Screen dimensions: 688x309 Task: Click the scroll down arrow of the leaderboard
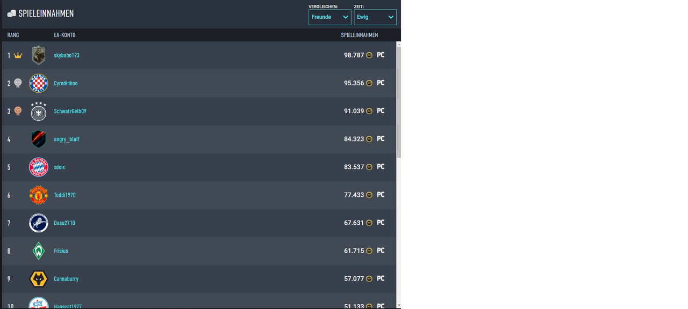point(398,305)
